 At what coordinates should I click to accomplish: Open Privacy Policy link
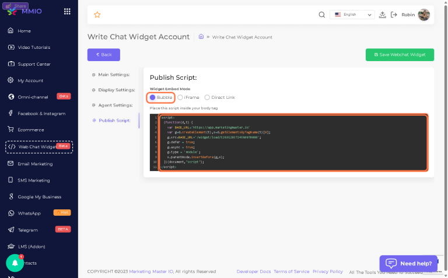pos(328,272)
